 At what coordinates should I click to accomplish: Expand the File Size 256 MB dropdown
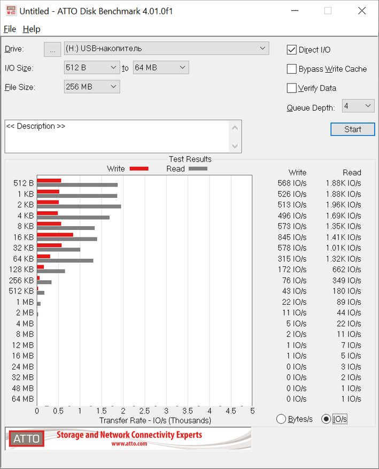(x=113, y=87)
